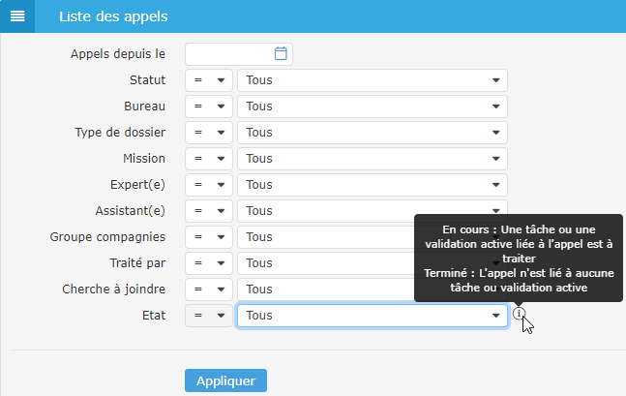Click the info icon next to Etat
This screenshot has height=396, width=626.
(520, 314)
